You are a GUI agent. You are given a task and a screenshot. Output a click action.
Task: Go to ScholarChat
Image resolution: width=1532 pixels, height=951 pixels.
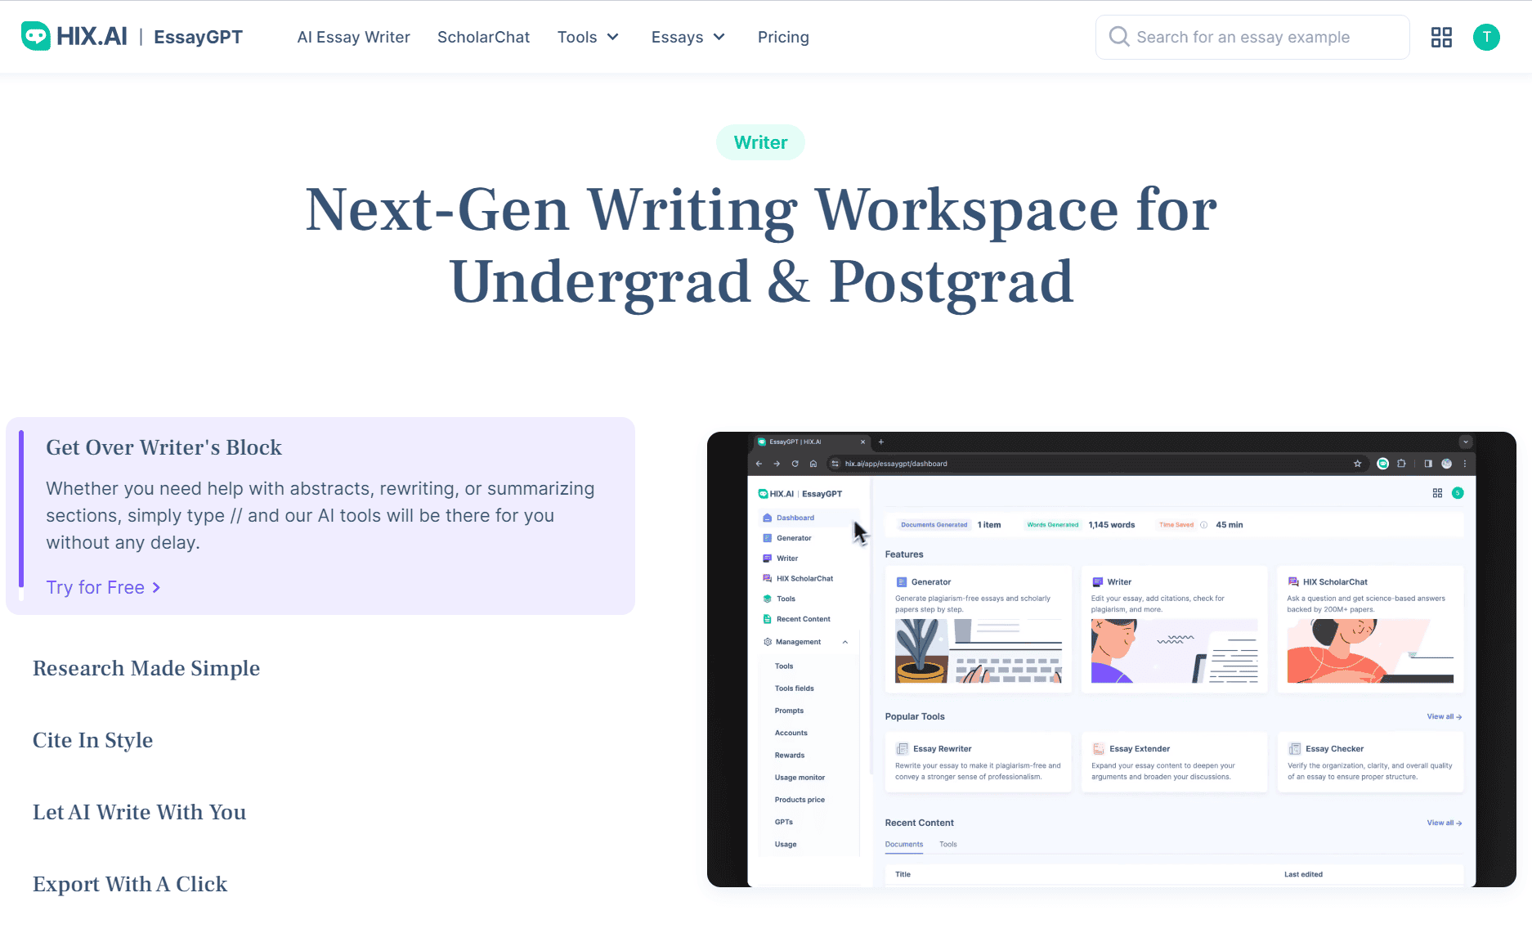[x=483, y=37]
